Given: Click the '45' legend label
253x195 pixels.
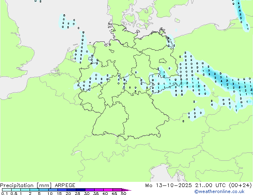Looking at the screenshot, I should (114, 193).
